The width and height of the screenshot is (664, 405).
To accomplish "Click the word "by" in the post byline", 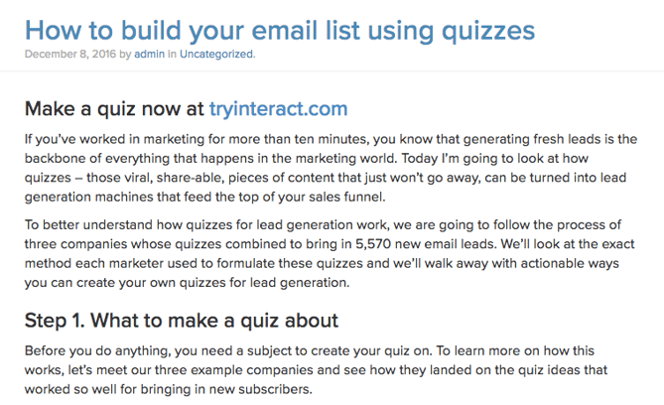I will [x=125, y=55].
